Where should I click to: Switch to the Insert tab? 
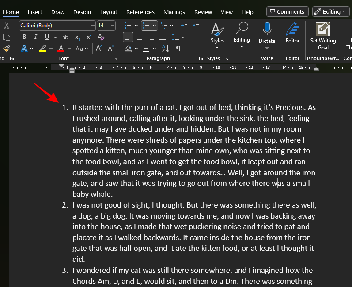[35, 12]
